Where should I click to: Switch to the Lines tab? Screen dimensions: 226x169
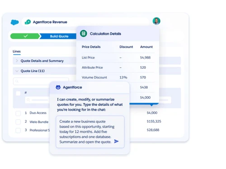click(17, 51)
